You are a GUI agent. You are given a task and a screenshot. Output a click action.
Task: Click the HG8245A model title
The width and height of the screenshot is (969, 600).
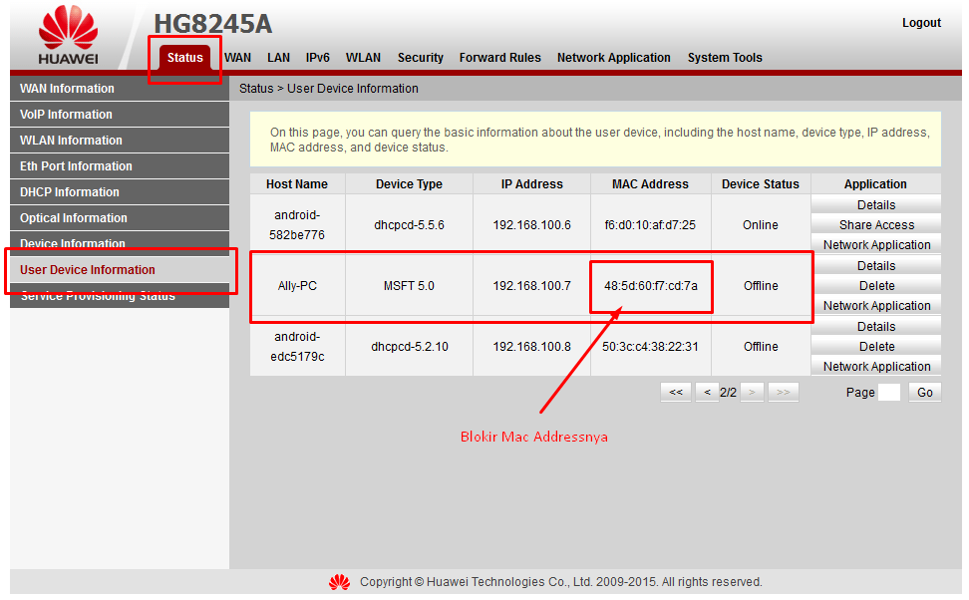click(212, 24)
